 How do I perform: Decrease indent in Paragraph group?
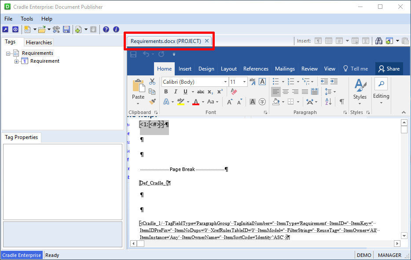coord(324,82)
